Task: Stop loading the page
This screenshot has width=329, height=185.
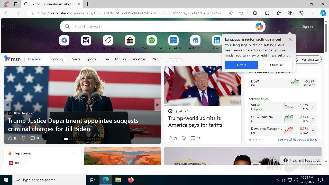Action: pos(19,13)
